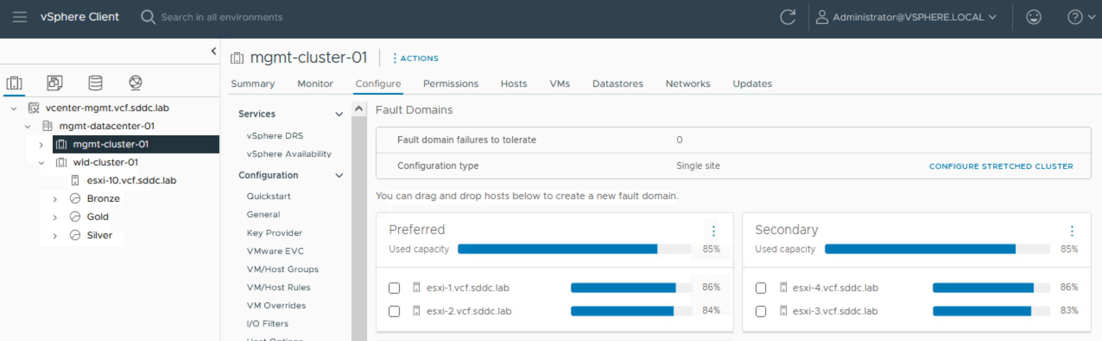The height and width of the screenshot is (341, 1102).
Task: Open the help question mark icon
Action: 1075,17
